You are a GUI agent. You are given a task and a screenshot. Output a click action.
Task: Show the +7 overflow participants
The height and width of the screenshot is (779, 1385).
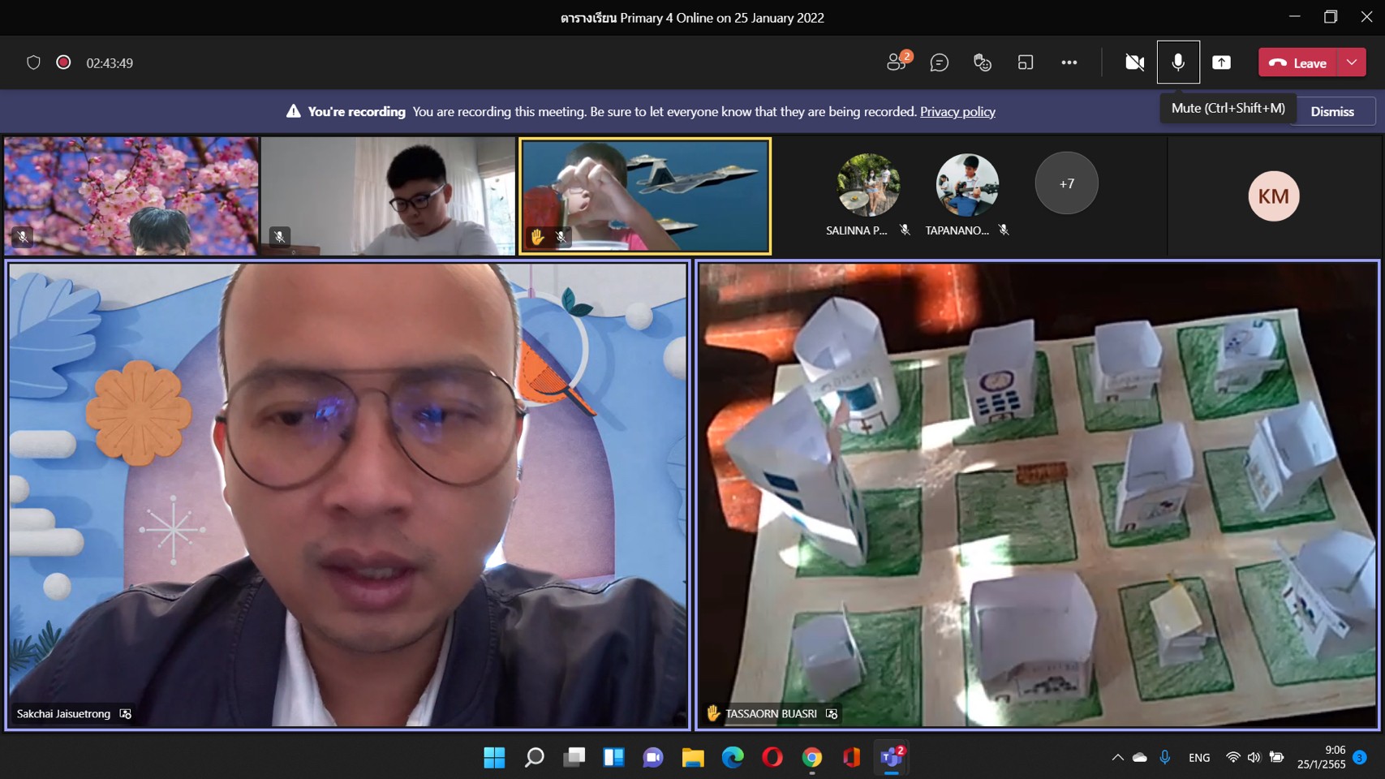click(1066, 183)
